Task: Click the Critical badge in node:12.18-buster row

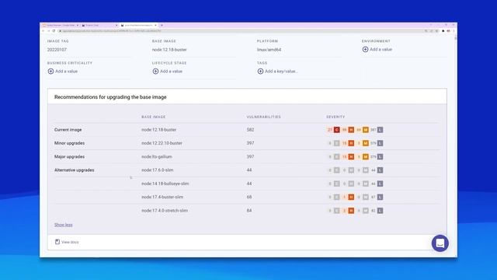Action: [336, 130]
